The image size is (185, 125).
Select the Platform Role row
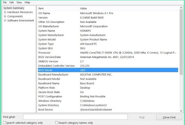108,88
